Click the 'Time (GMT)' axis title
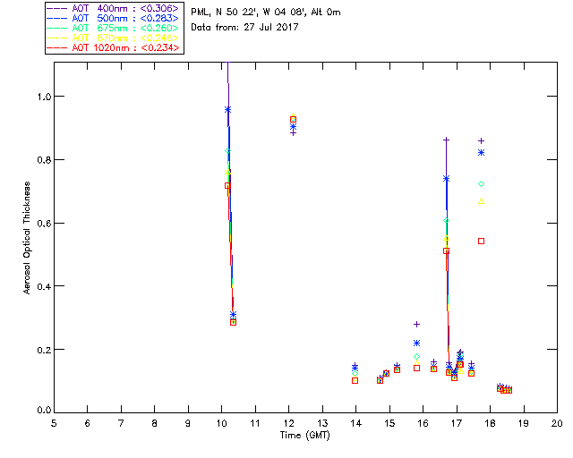Viewport: 573px width, 458px height. click(x=304, y=436)
